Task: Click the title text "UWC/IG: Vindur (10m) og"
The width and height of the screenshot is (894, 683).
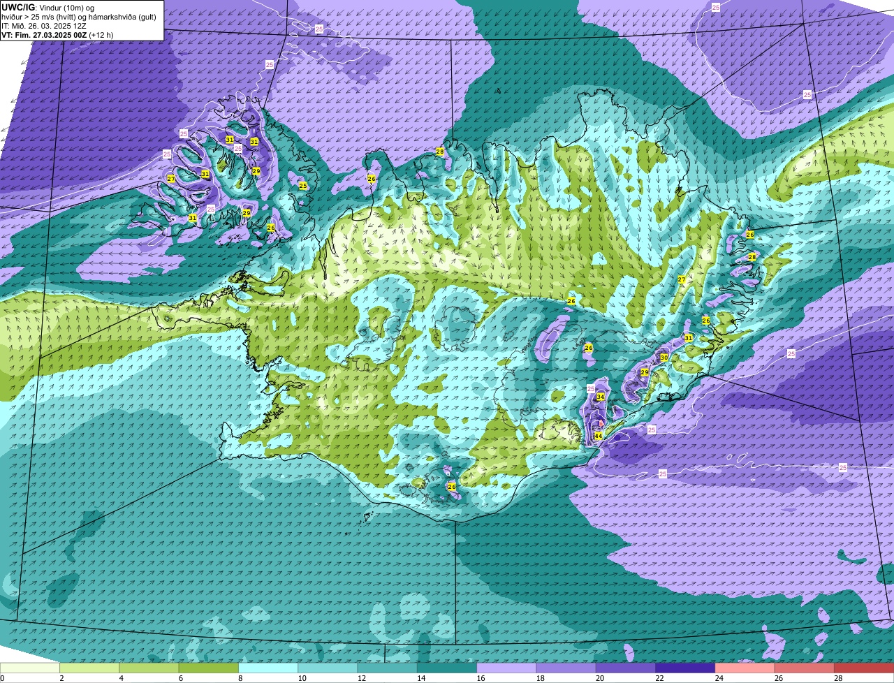Action: tap(47, 7)
